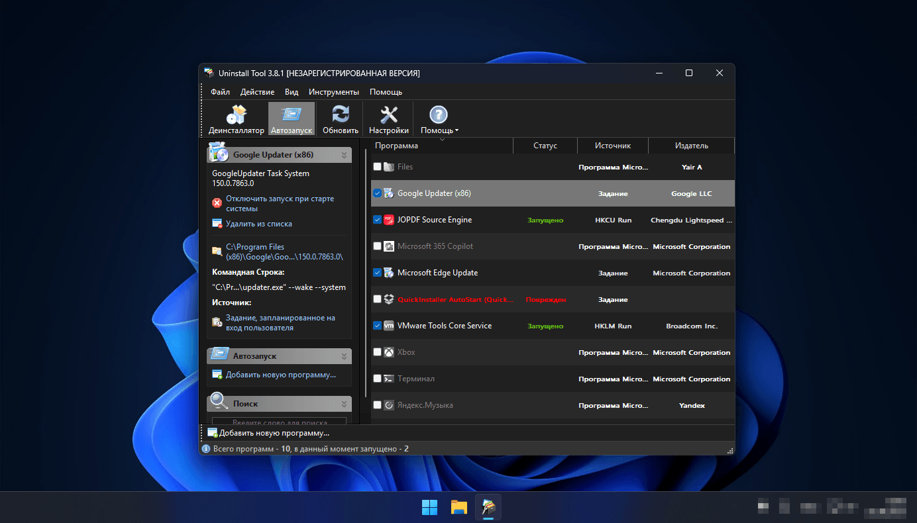Click the Microsoft 365 Copilot row icon
Image resolution: width=917 pixels, height=523 pixels.
pyautogui.click(x=389, y=246)
